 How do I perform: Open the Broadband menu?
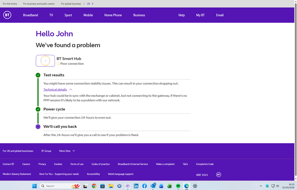[31, 15]
